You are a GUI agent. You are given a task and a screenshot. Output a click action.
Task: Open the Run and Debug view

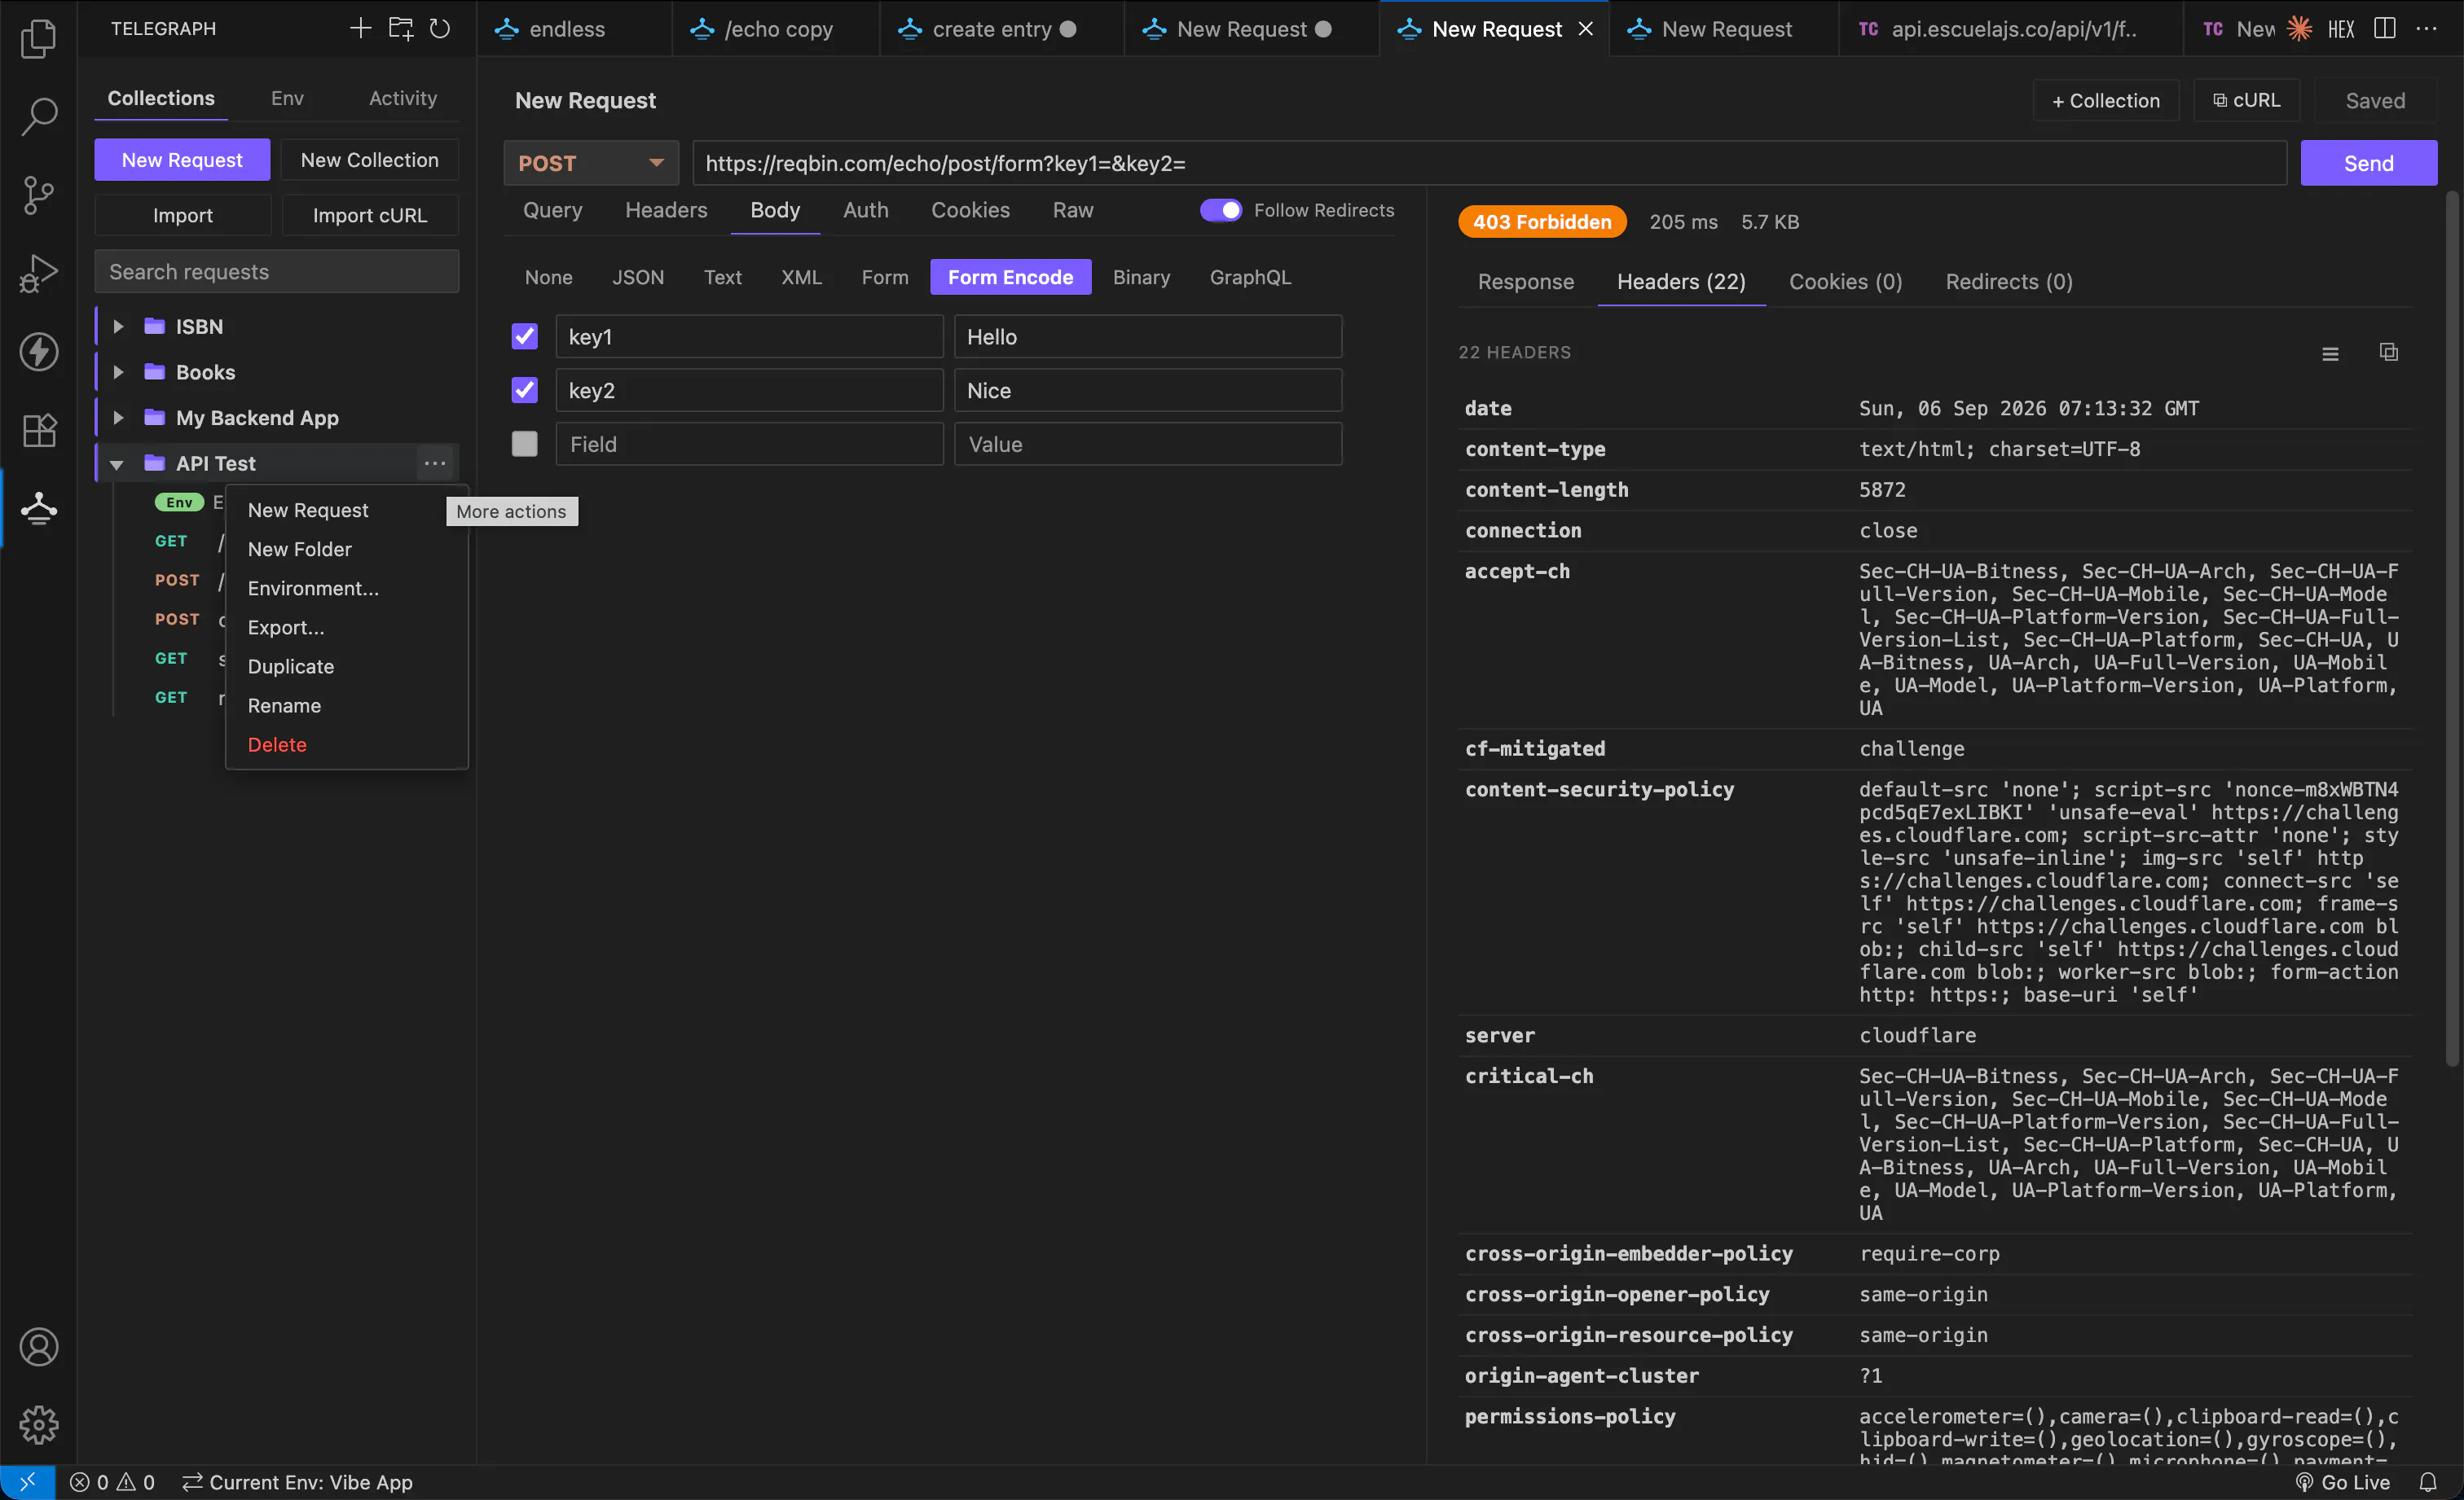click(x=38, y=273)
